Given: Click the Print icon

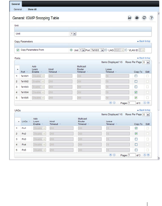Looking at the screenshot, I should (x=137, y=18).
